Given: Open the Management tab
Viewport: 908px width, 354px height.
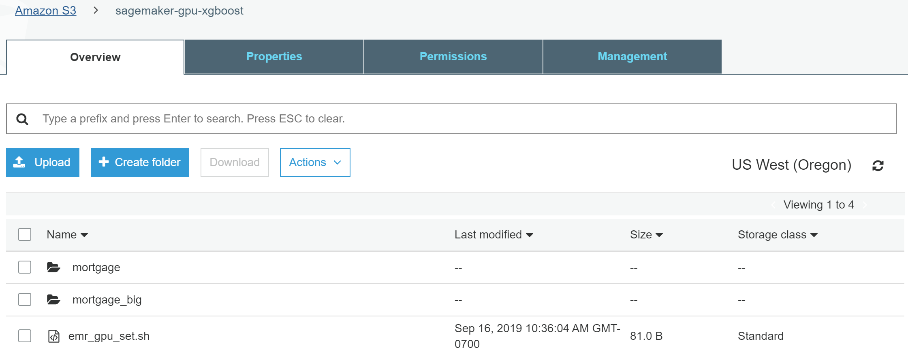Looking at the screenshot, I should [632, 57].
